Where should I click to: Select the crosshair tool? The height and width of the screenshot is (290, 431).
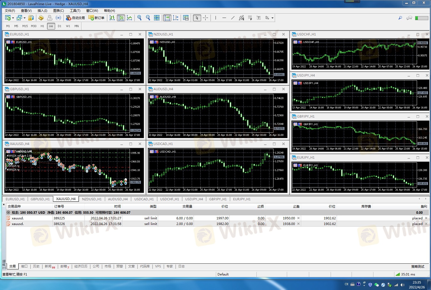tap(205, 18)
